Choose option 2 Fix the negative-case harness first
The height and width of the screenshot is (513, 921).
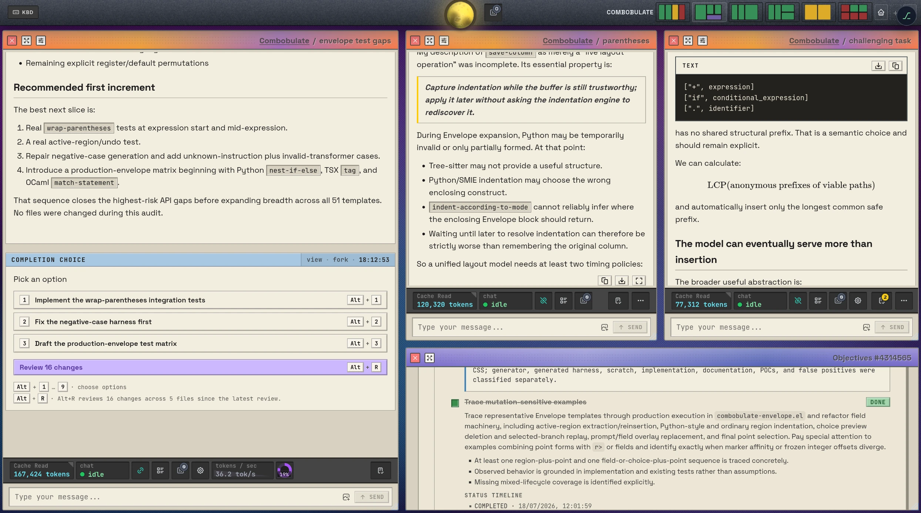200,322
